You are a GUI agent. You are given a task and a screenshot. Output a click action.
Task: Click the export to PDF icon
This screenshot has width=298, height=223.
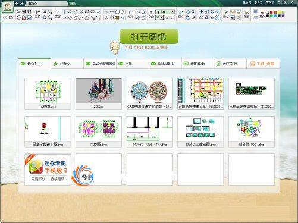tap(24, 18)
